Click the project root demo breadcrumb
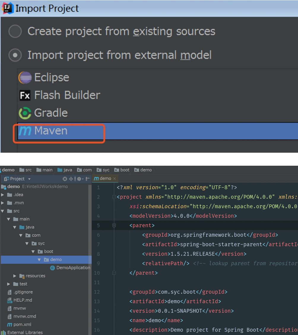 [x=8, y=170]
